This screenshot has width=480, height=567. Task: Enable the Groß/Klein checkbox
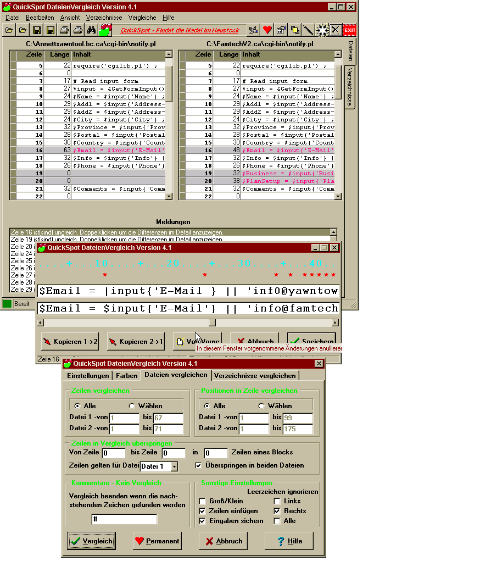203,501
